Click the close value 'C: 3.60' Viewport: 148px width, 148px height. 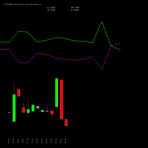pyautogui.click(x=51, y=8)
